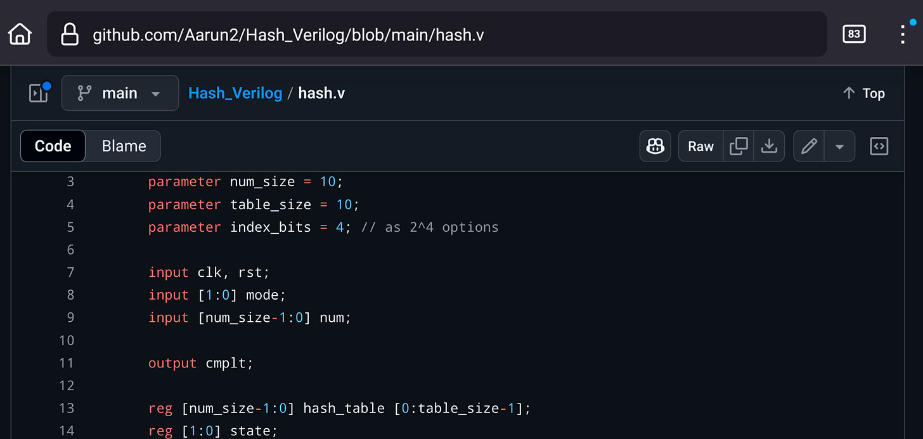
Task: Click the 'reg [1:0] state;' line
Action: (213, 431)
